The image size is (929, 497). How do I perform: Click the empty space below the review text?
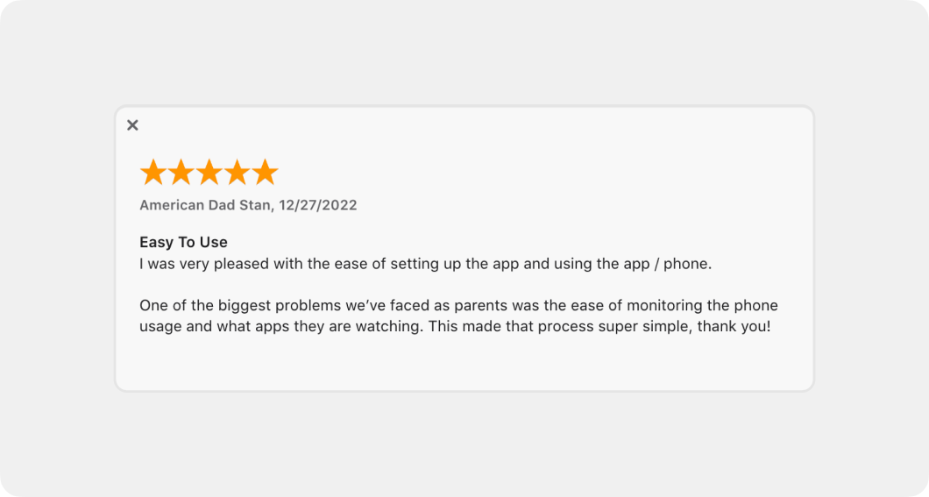click(464, 364)
